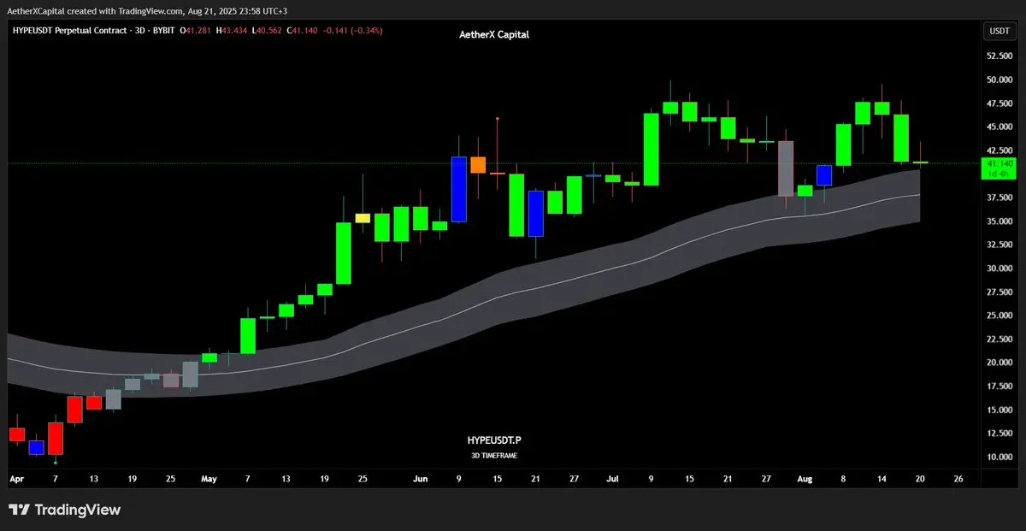Click the 15.000 price axis label
This screenshot has width=1026, height=531.
pyautogui.click(x=999, y=410)
